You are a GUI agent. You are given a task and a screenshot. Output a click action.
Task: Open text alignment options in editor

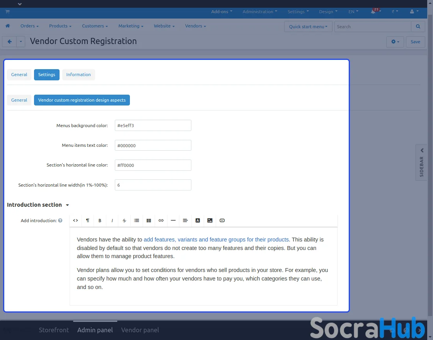pyautogui.click(x=185, y=221)
